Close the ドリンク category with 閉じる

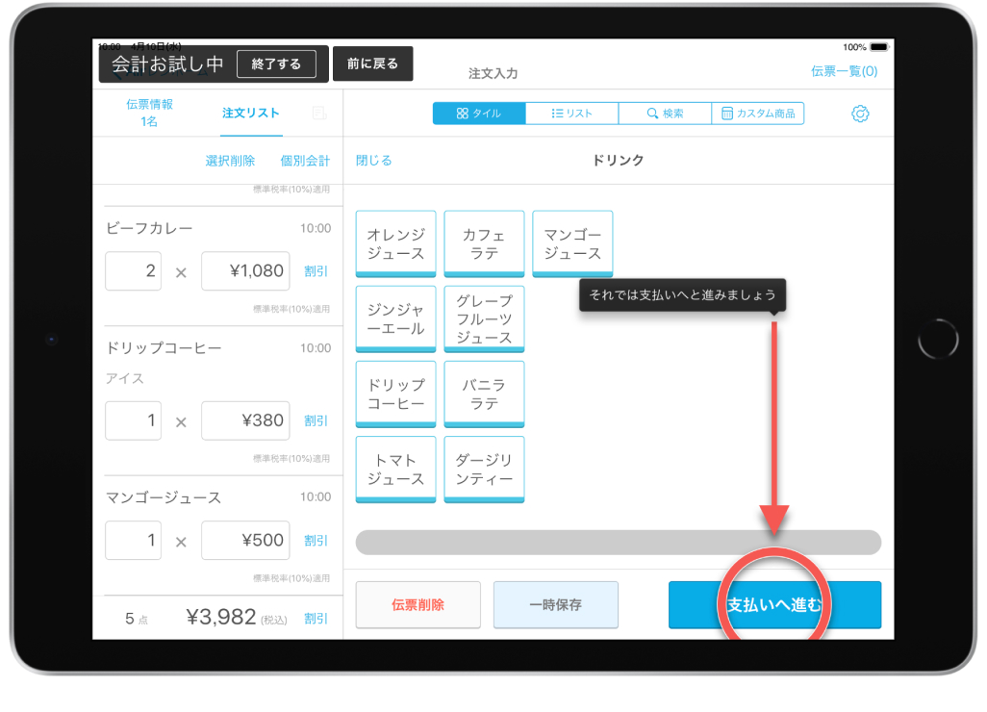(374, 161)
